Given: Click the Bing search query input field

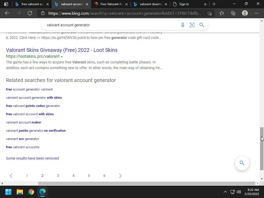Looking at the screenshot, I should 111,25.
